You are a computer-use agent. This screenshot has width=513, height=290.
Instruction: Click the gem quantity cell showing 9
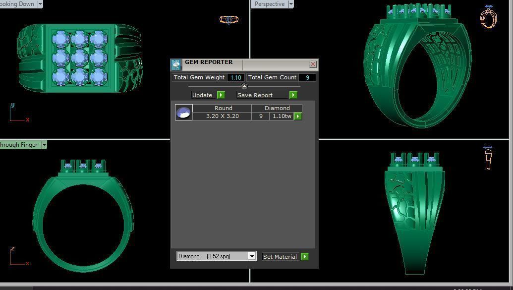(260, 116)
